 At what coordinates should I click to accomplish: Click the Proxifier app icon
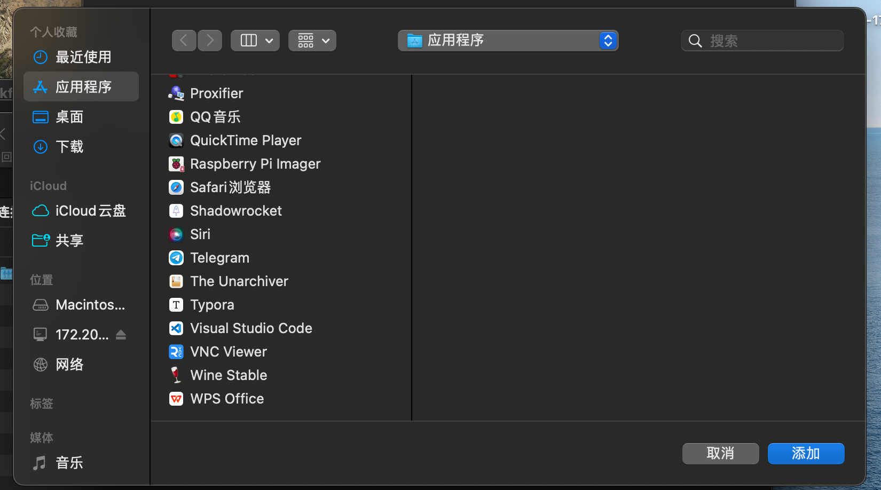point(176,93)
